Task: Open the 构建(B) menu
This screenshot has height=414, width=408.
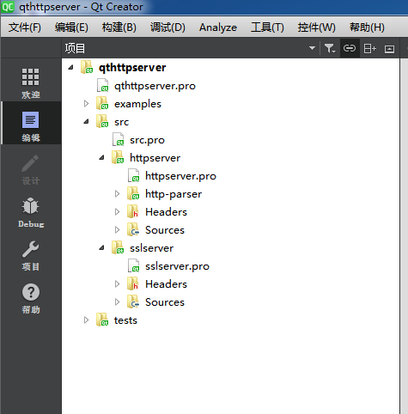Action: [119, 27]
